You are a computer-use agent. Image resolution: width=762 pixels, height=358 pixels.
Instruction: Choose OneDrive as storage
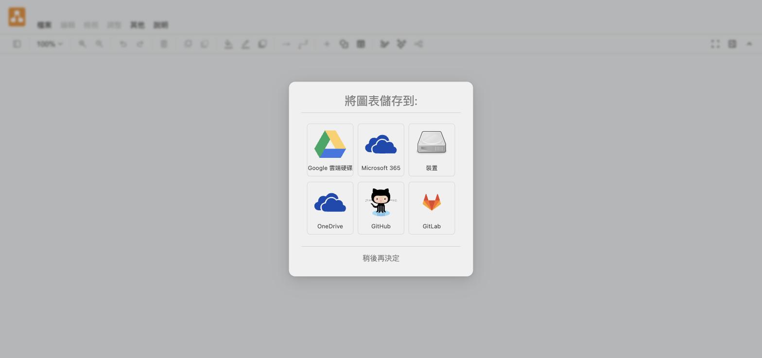[330, 208]
